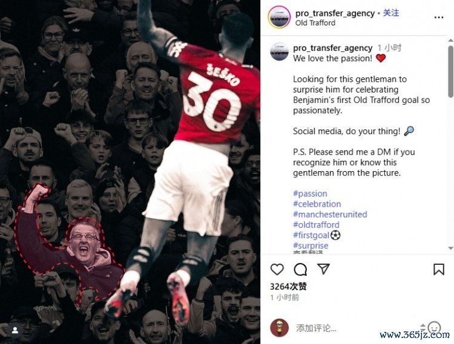Like the post with the heart icon
Screen dimensions: 454x344
[x=277, y=270]
